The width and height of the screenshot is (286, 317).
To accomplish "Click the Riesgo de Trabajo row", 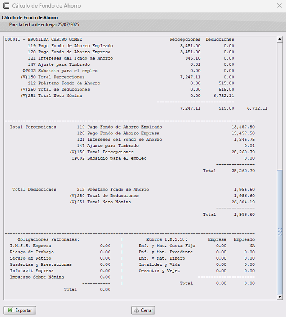I will [x=60, y=252].
